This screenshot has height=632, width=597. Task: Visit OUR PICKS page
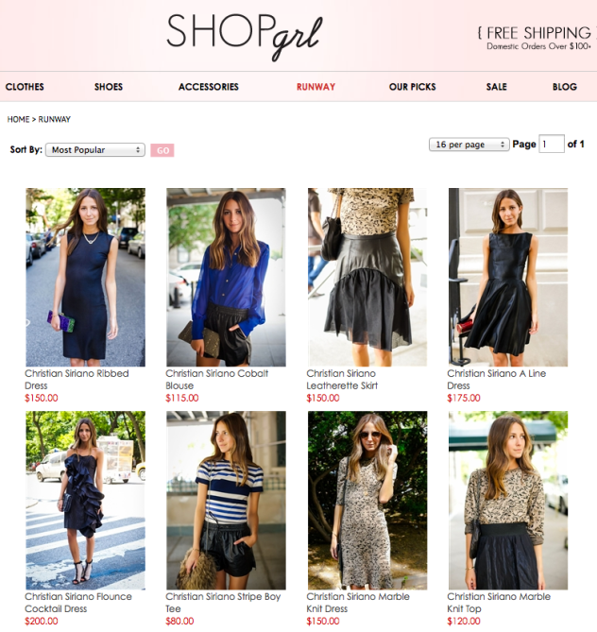coord(413,87)
